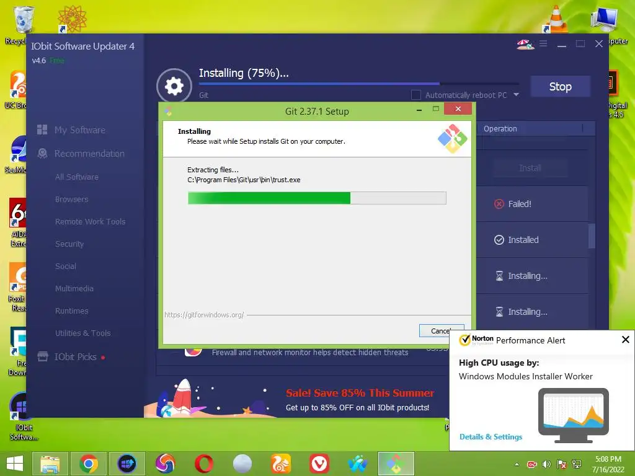Select the Runtimes category
The height and width of the screenshot is (476, 635).
pos(71,311)
